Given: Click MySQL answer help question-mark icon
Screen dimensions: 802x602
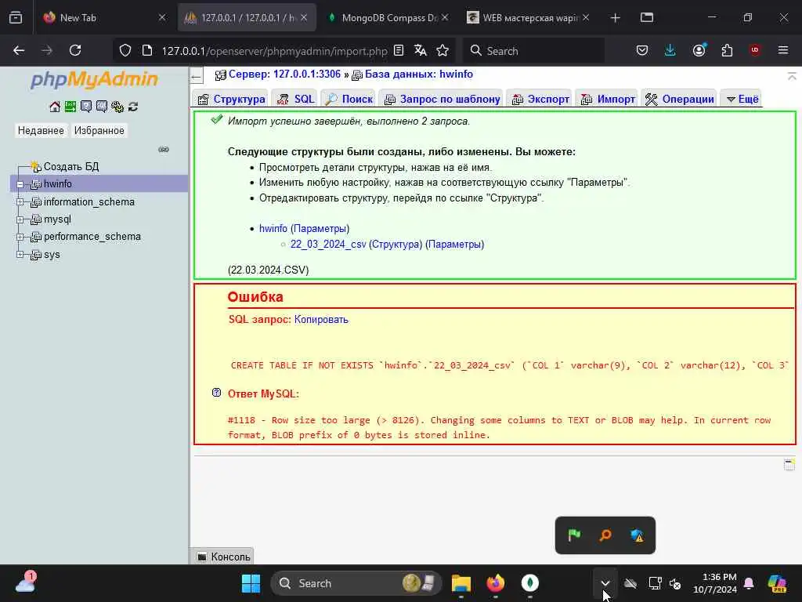Looking at the screenshot, I should point(216,393).
